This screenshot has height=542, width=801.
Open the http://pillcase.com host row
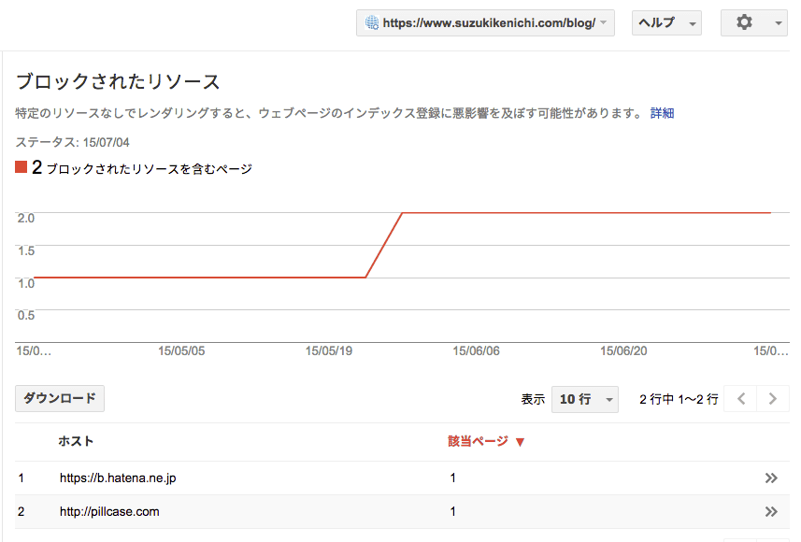point(109,511)
